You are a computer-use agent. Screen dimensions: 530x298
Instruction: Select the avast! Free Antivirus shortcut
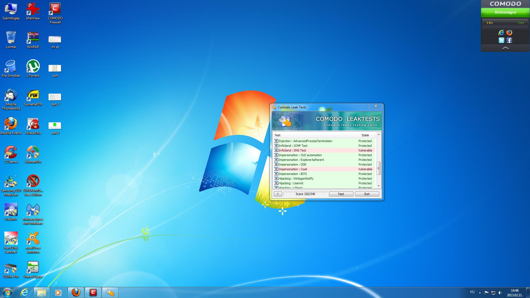[33, 243]
